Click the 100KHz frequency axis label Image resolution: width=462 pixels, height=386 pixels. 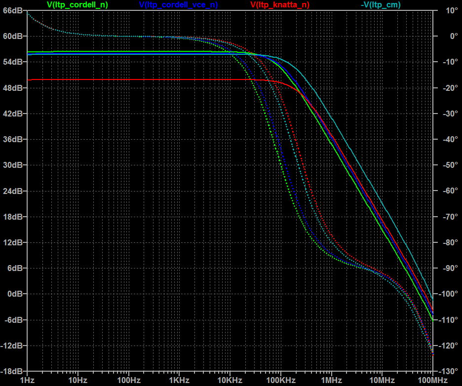coord(280,381)
